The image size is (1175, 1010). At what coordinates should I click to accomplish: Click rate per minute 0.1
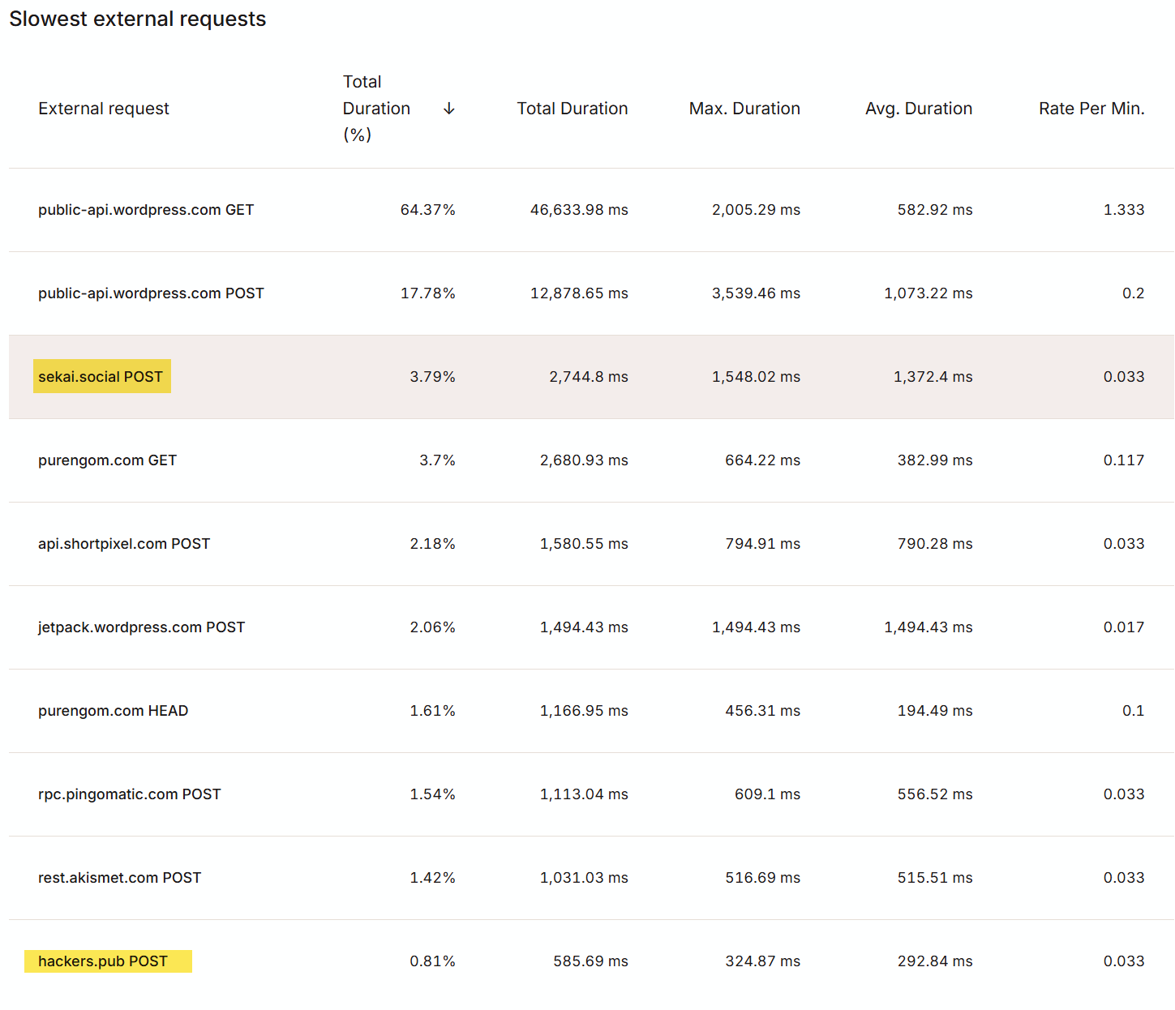[1134, 711]
